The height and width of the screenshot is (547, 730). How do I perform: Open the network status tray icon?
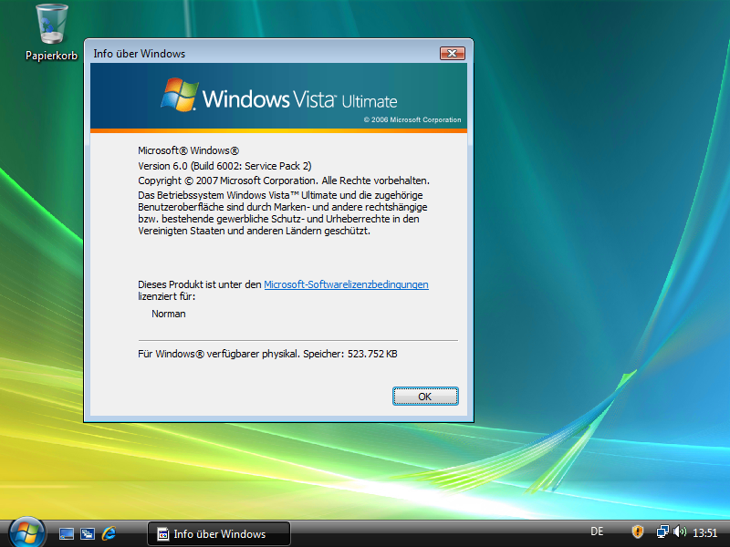point(662,532)
